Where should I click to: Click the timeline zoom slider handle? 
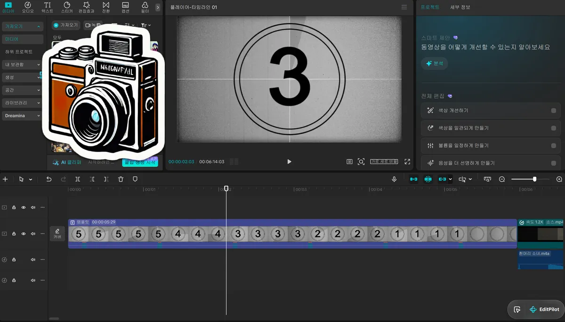coord(534,179)
